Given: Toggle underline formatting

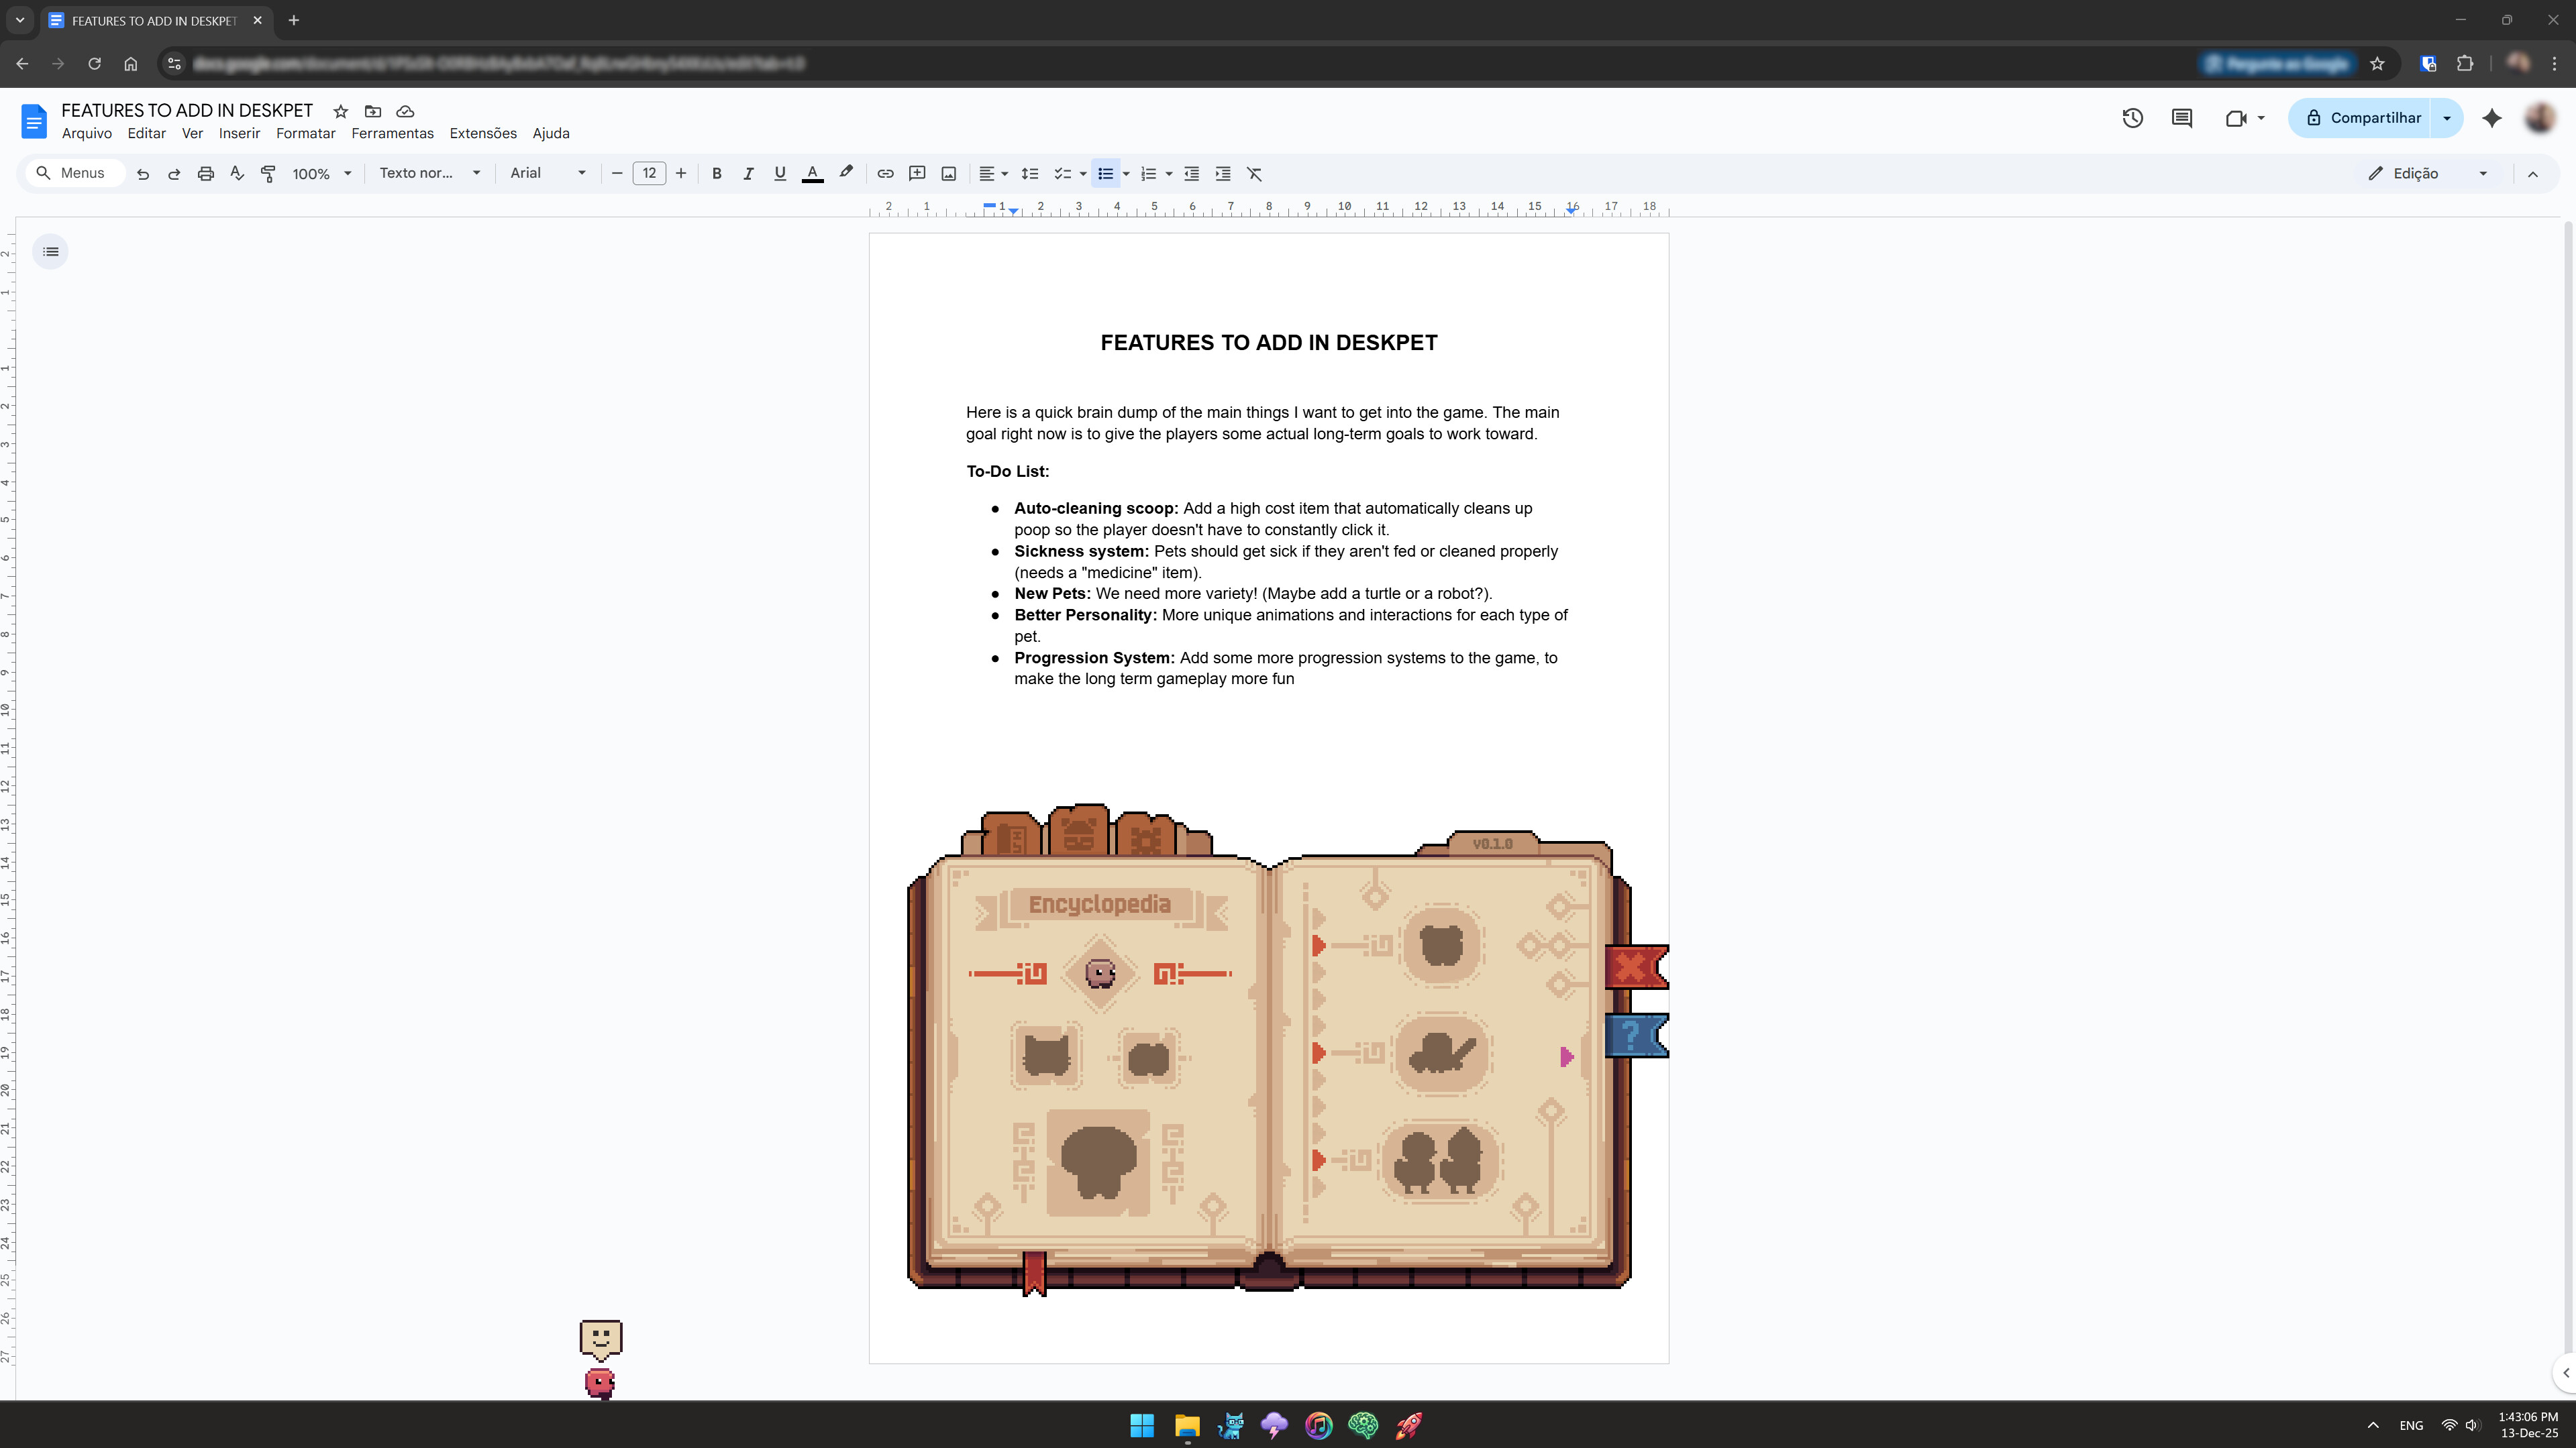Looking at the screenshot, I should pyautogui.click(x=780, y=173).
